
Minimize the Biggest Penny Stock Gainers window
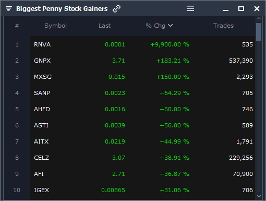[225, 10]
